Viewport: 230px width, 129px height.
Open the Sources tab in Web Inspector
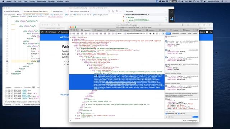pos(111,30)
